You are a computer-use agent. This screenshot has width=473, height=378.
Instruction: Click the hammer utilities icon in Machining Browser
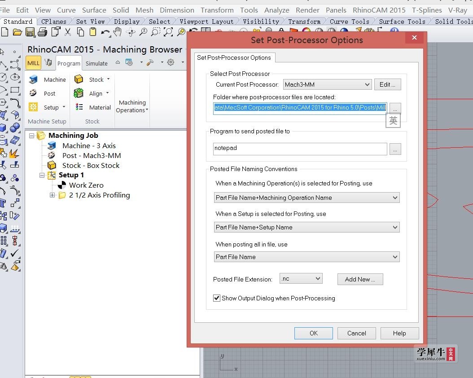coord(150,62)
